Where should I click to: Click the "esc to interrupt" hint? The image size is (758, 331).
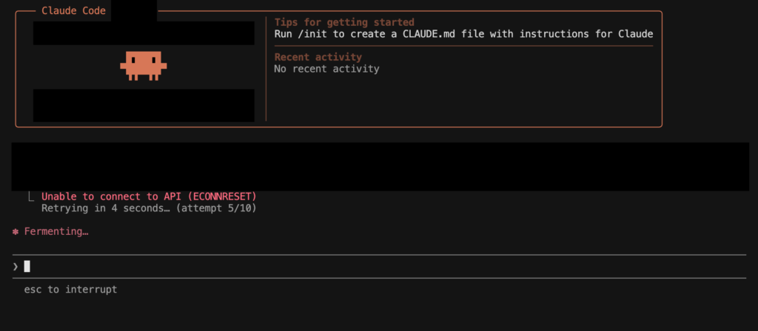point(70,290)
